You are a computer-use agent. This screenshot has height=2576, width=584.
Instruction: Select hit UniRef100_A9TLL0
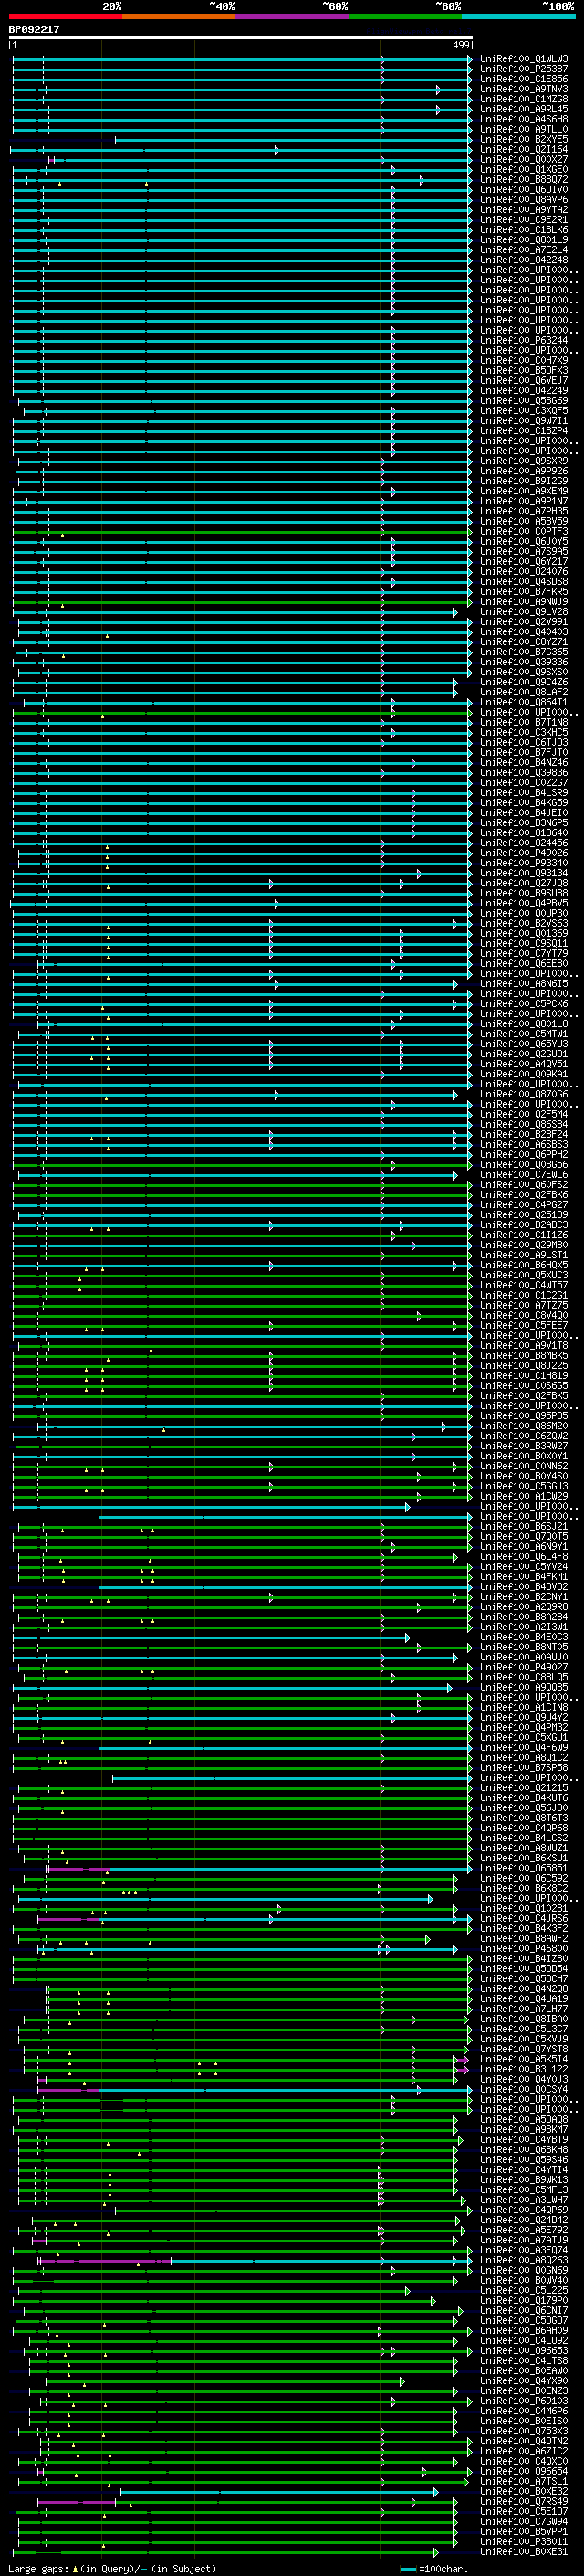(x=523, y=129)
